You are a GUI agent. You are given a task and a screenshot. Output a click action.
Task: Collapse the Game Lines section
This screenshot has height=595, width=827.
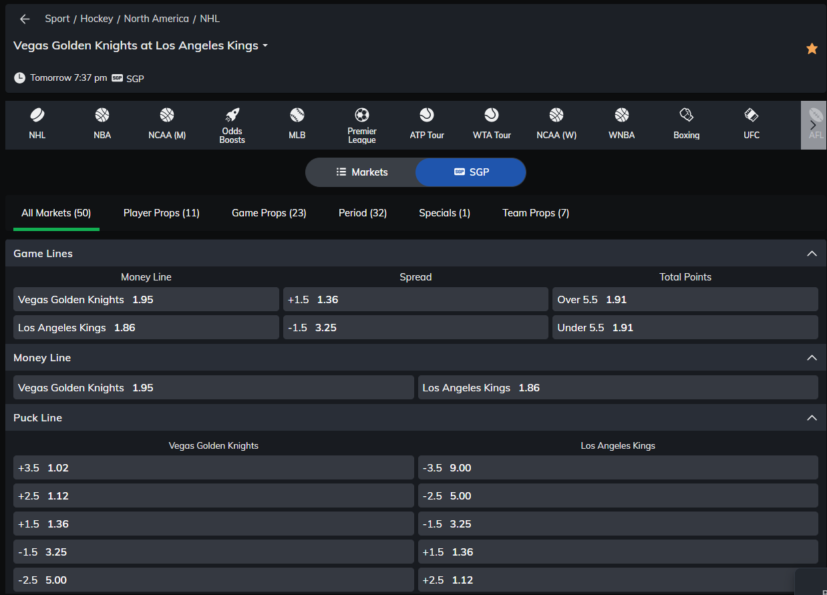pos(812,254)
